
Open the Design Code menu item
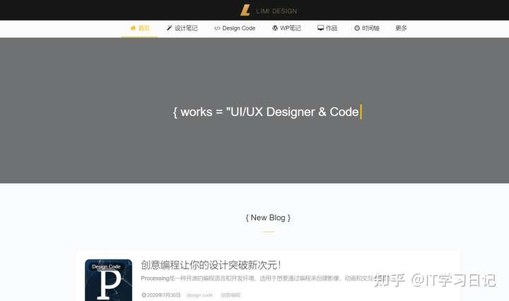(x=235, y=28)
